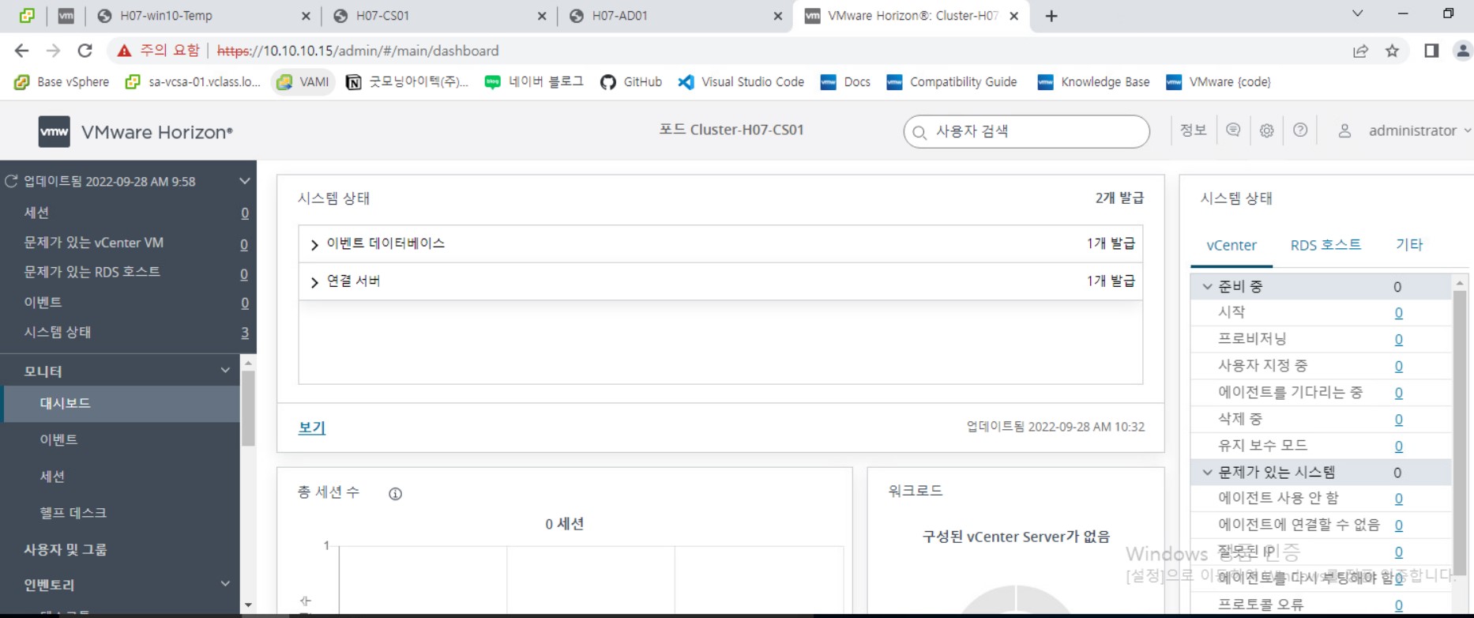
Task: Select 대시보드 in the sidebar
Action: [x=120, y=403]
